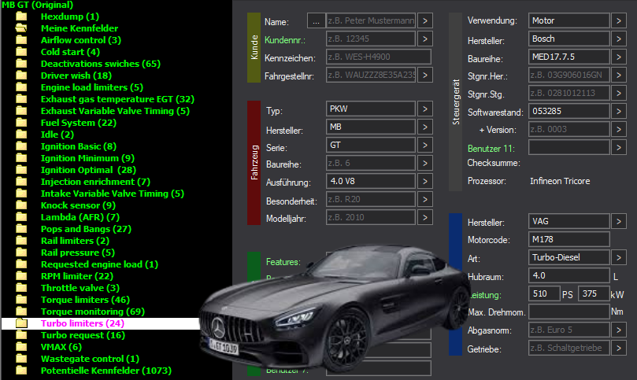Click the kW power field showing 375
This screenshot has width=637, height=380.
click(594, 293)
